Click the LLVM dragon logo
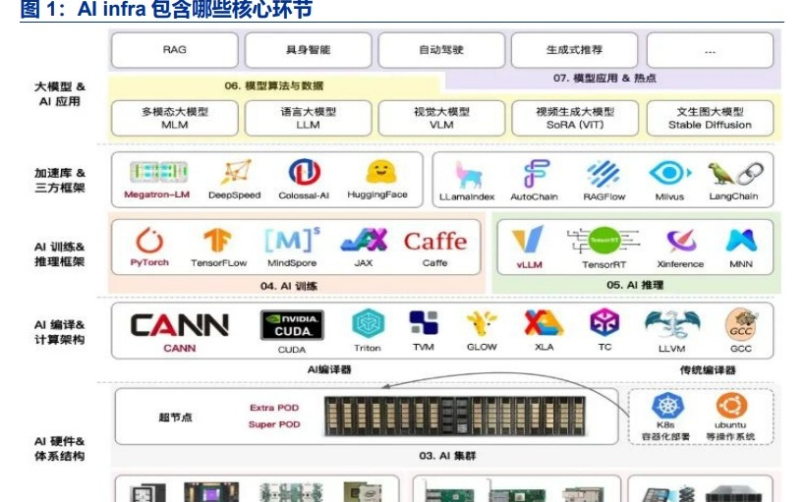805x502 pixels. (672, 325)
